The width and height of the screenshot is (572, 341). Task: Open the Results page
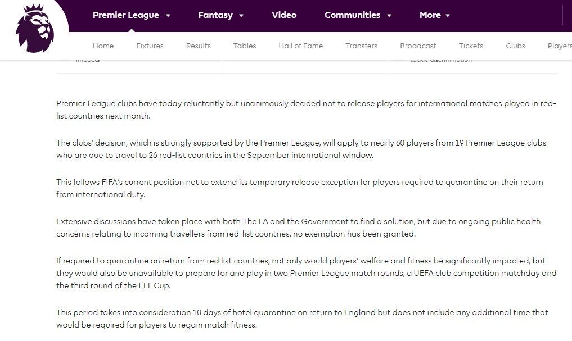click(198, 46)
